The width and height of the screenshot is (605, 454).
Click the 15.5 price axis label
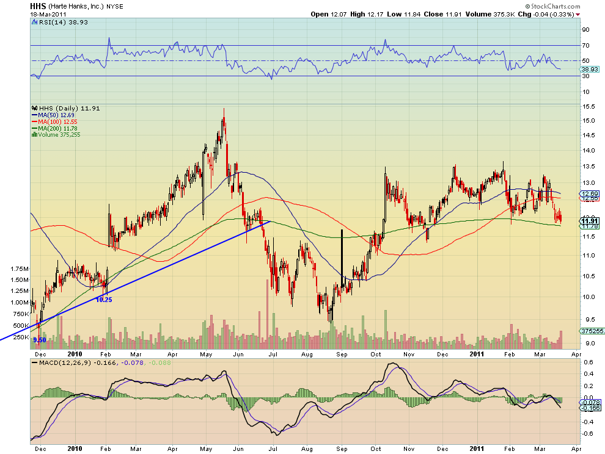[x=588, y=106]
